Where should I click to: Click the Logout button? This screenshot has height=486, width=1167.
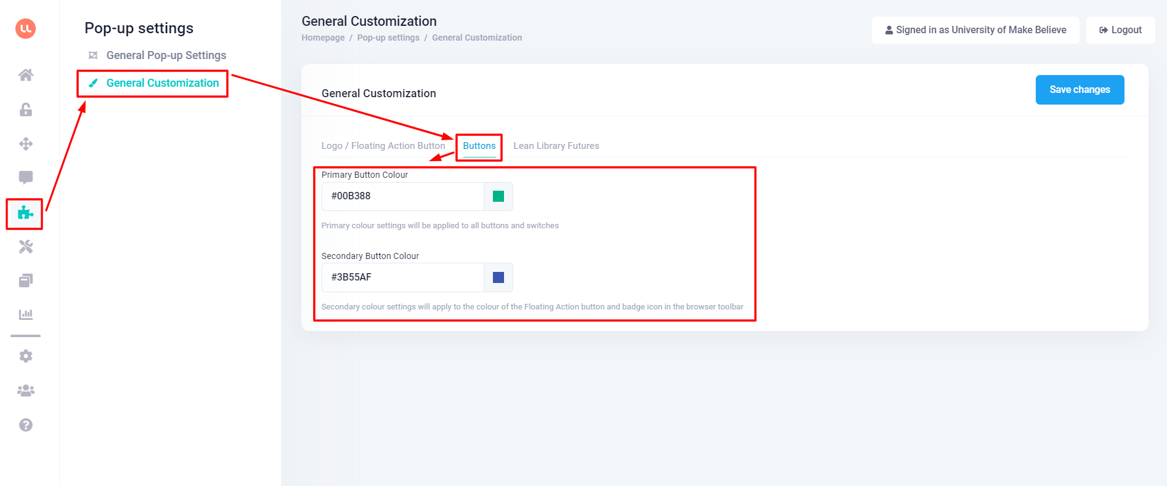[1120, 30]
